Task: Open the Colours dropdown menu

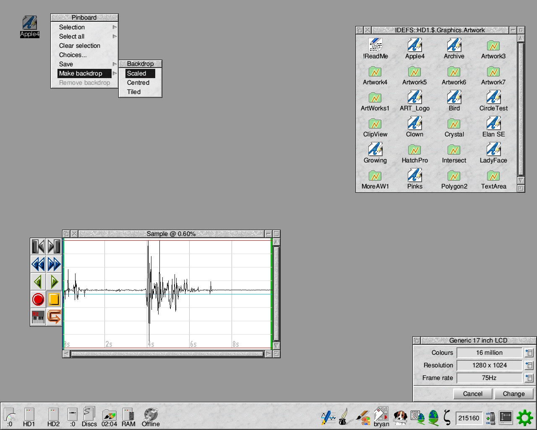Action: [529, 353]
